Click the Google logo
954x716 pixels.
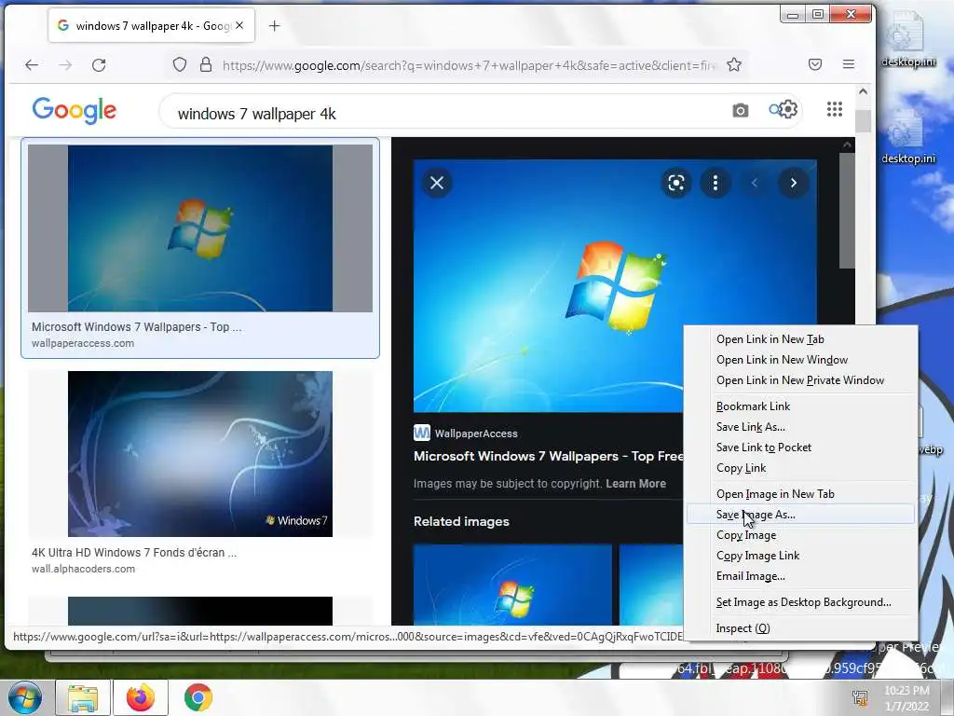point(75,110)
